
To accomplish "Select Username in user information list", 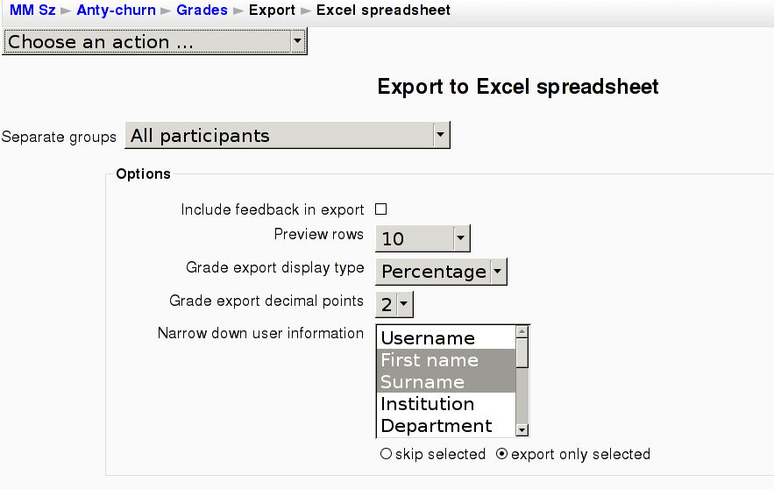I will (x=446, y=338).
